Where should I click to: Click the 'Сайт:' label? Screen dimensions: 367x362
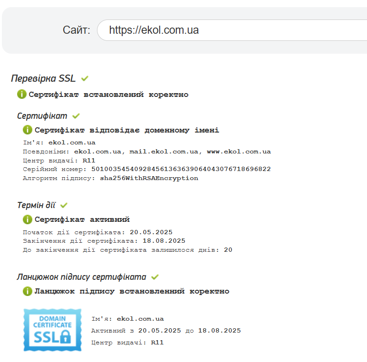77,30
